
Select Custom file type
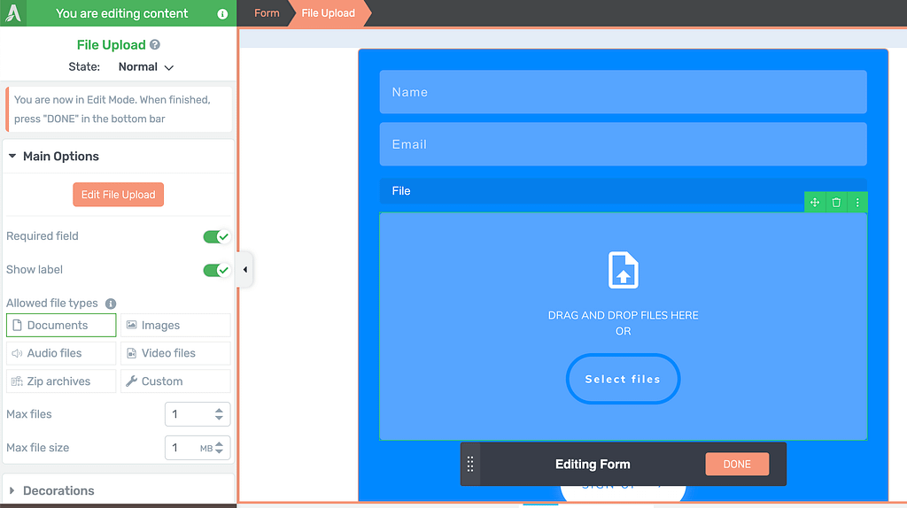click(175, 381)
